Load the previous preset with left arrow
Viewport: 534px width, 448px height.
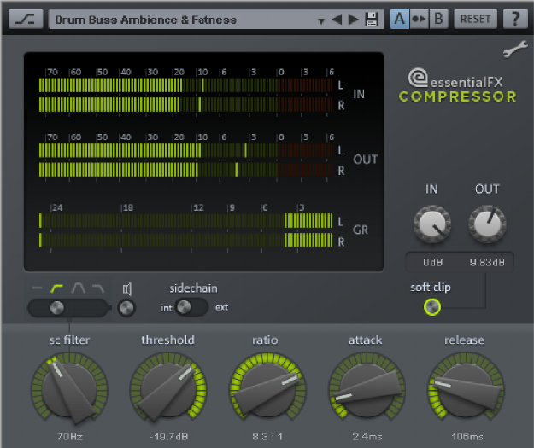tap(337, 20)
